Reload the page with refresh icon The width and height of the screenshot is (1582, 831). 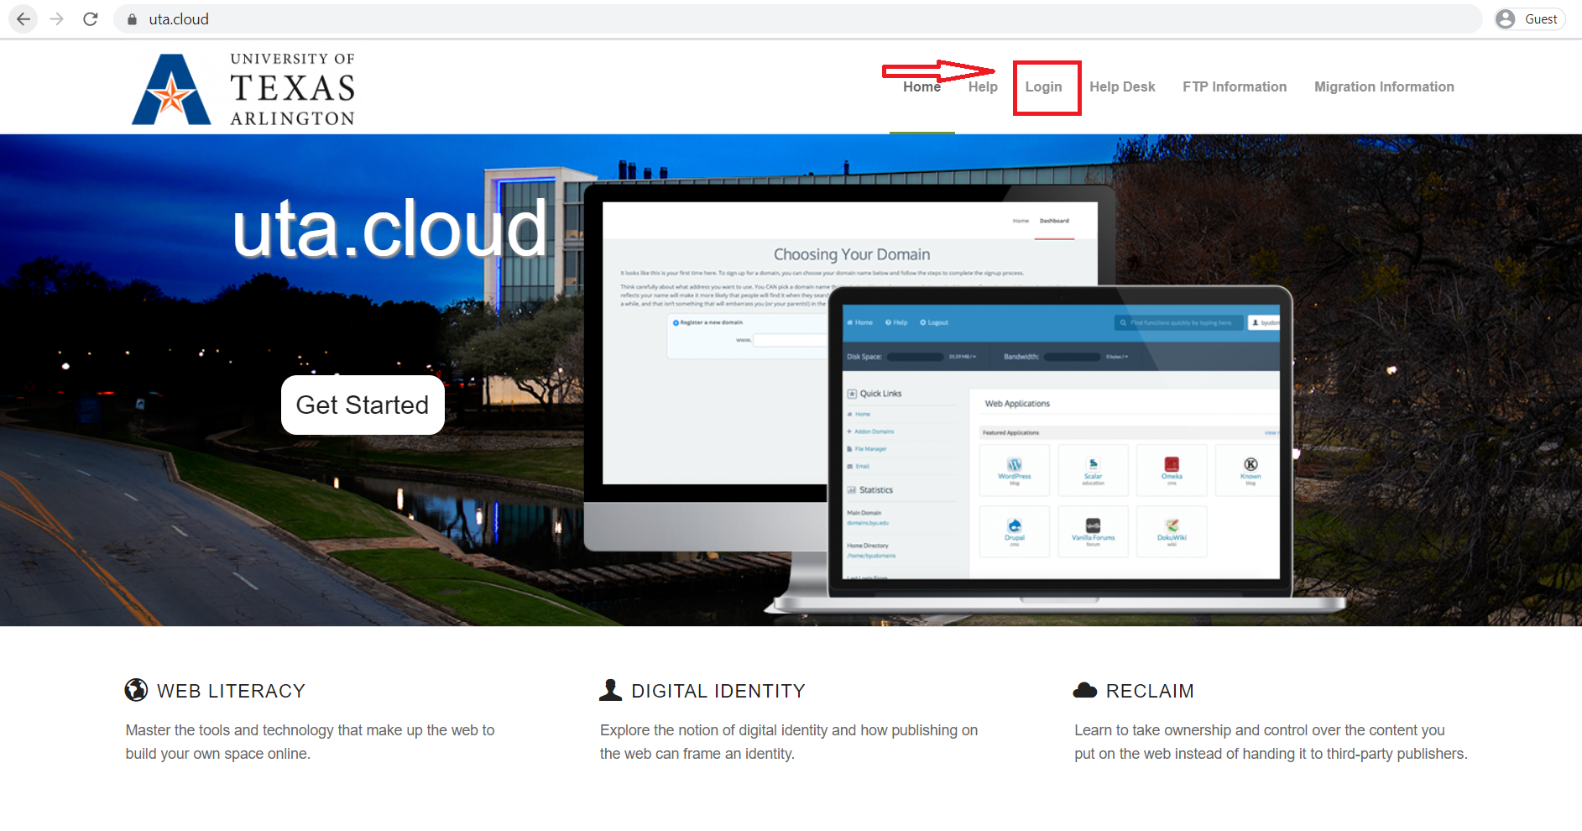(91, 19)
